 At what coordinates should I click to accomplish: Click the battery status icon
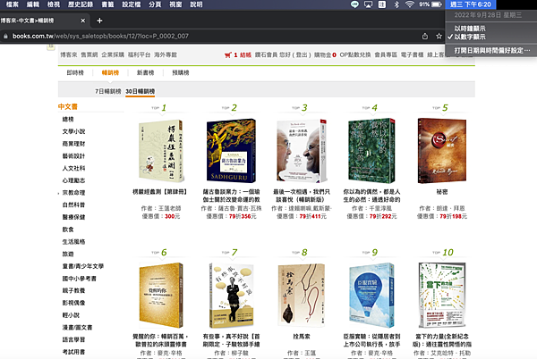pos(437,4)
